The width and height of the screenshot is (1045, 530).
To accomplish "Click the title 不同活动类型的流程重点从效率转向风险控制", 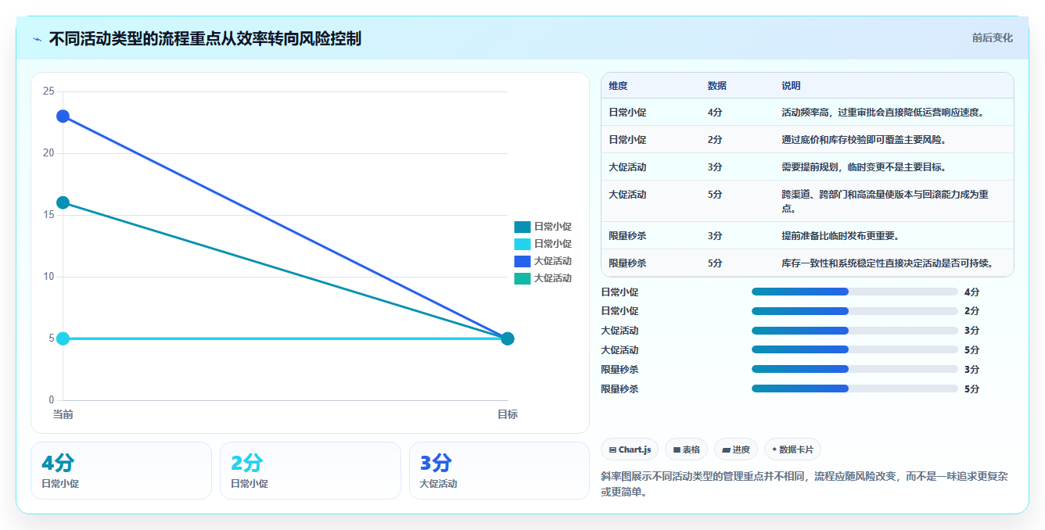I will point(205,38).
